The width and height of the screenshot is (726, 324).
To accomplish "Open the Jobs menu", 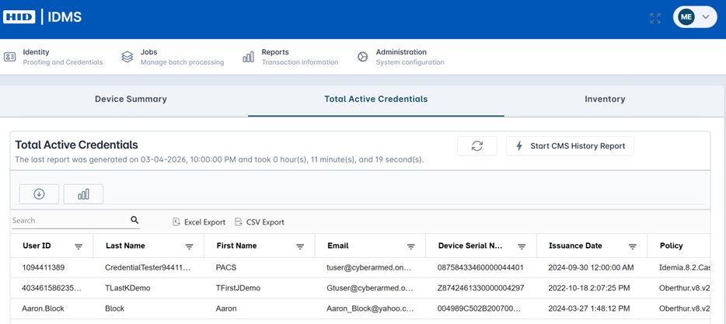I will [173, 57].
